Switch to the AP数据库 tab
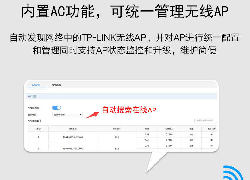Image resolution: width=250 pixels, height=180 pixels. pos(56,85)
